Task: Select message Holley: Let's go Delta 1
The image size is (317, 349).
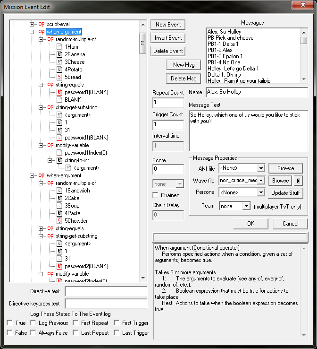Action: click(233, 69)
